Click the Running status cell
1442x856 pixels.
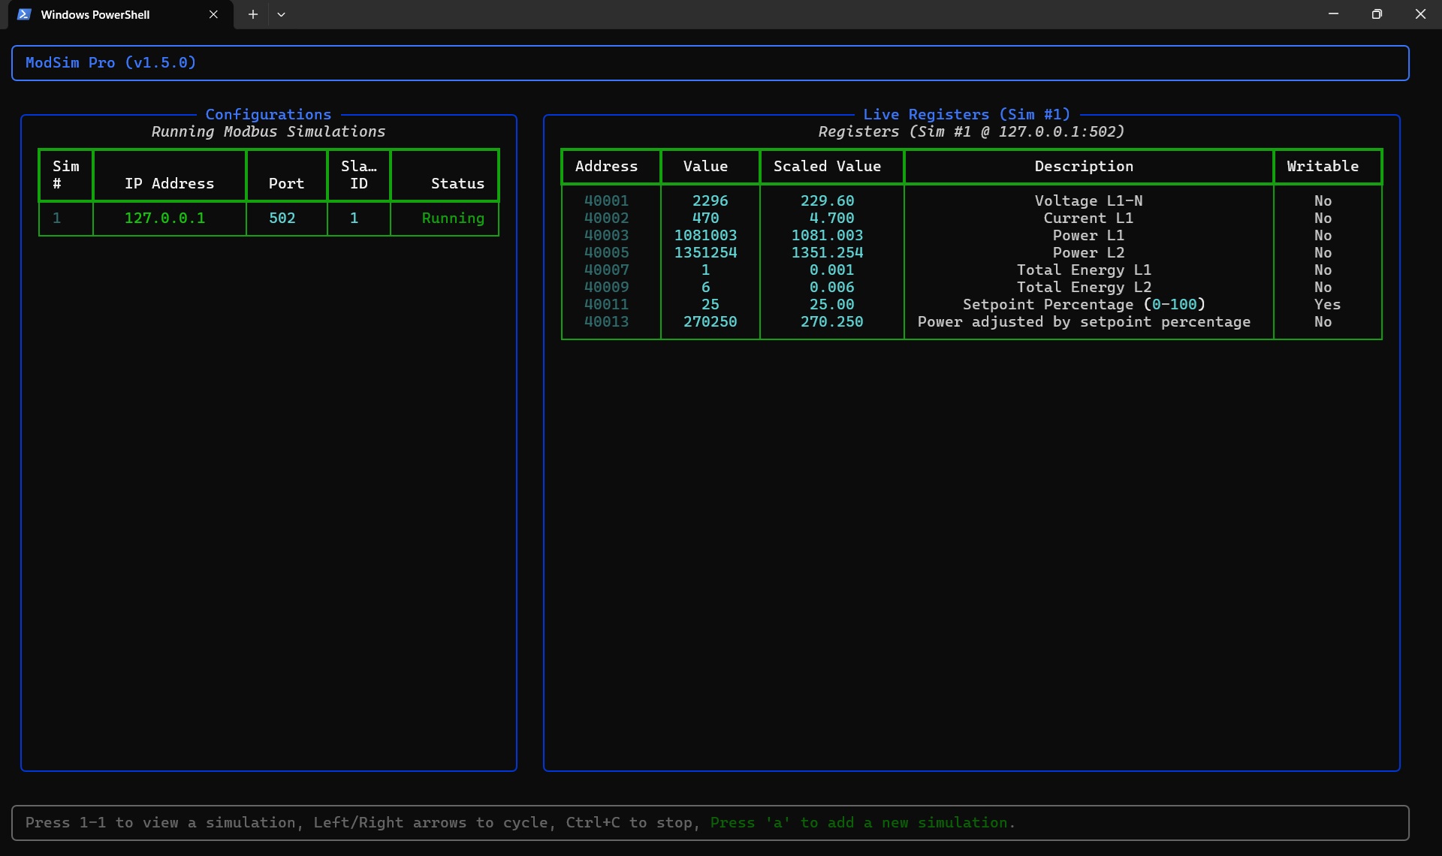452,219
